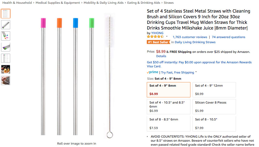Screen dimensions: 259x147
Task: Select the first thumbnail of four straws
Action: tap(6, 13)
